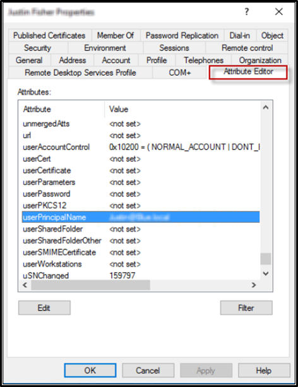Click the Cancel button
Viewport: 298px width, 387px height.
(x=148, y=370)
